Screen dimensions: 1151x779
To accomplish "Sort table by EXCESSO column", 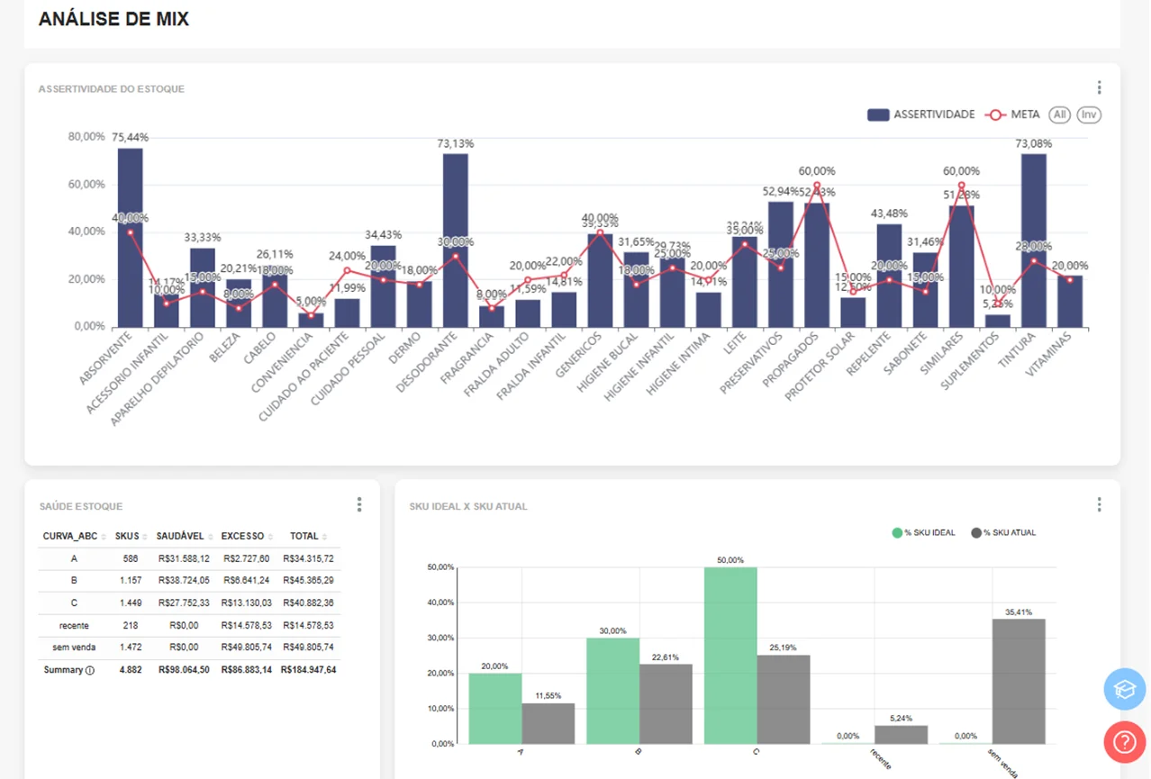I will click(243, 537).
